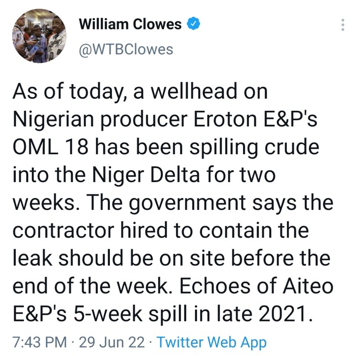Click the blue verified badge
This screenshot has width=363, height=356.
click(x=194, y=23)
